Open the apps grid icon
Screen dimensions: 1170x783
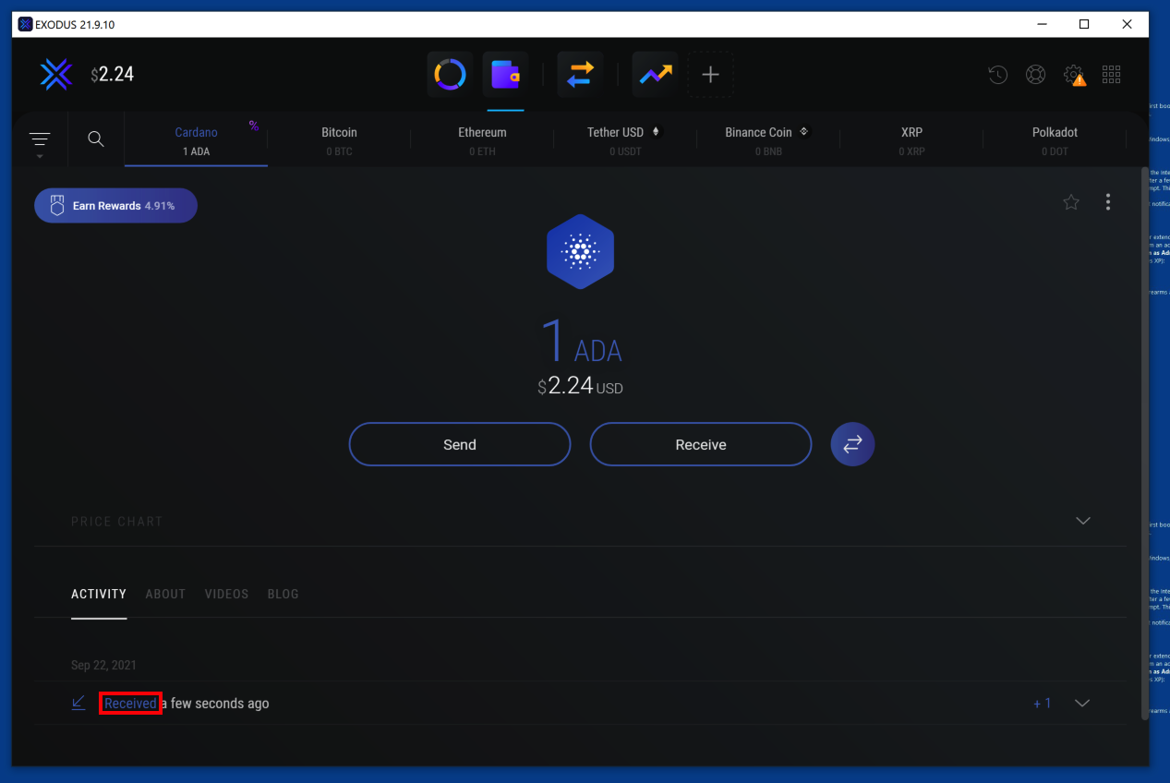[x=1112, y=75]
